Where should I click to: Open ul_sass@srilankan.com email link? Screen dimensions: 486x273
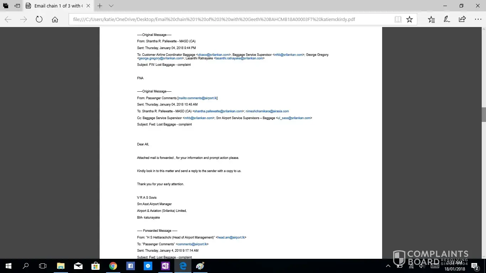point(294,118)
